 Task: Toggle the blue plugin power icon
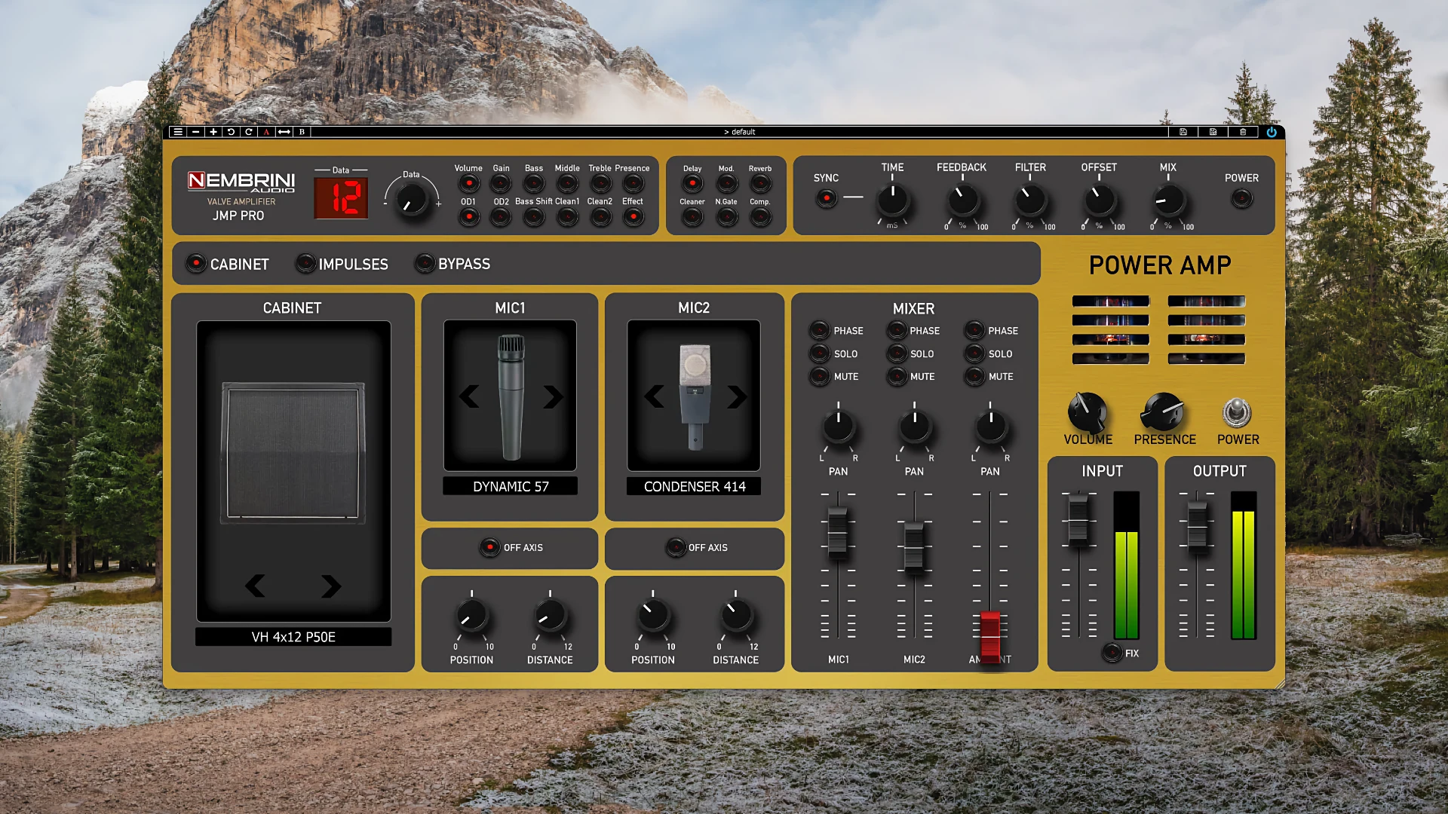coord(1272,132)
